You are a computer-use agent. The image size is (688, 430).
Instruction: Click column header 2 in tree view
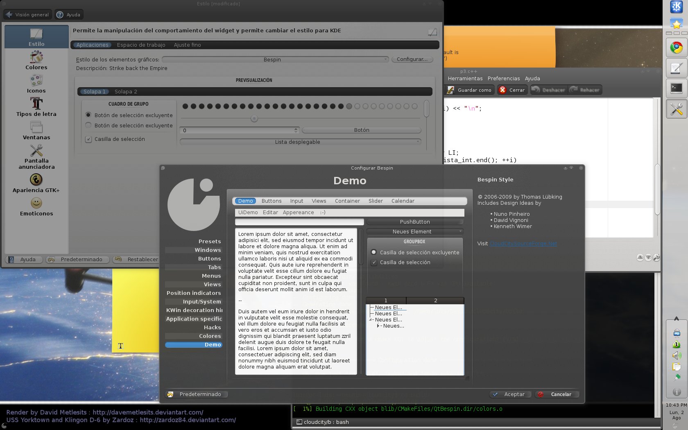click(435, 301)
